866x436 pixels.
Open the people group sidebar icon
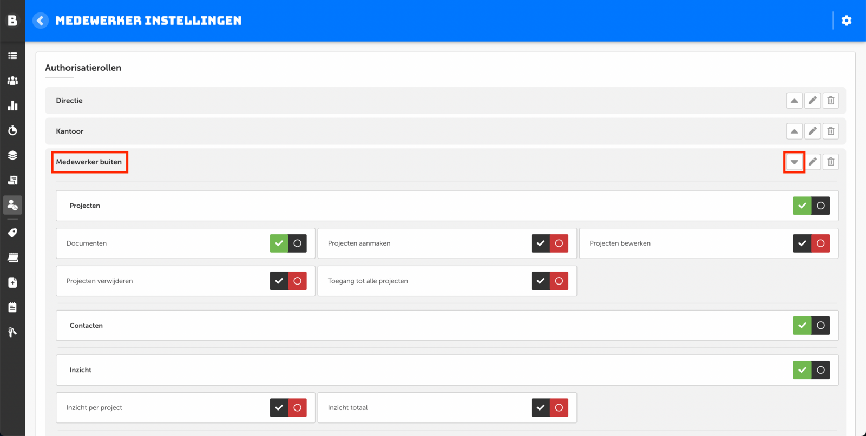click(12, 81)
